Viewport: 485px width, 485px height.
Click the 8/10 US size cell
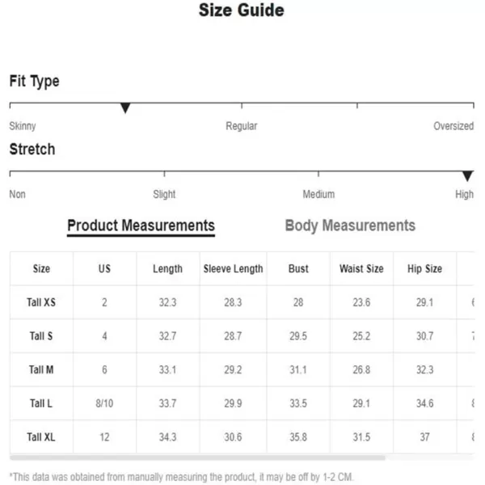point(104,403)
